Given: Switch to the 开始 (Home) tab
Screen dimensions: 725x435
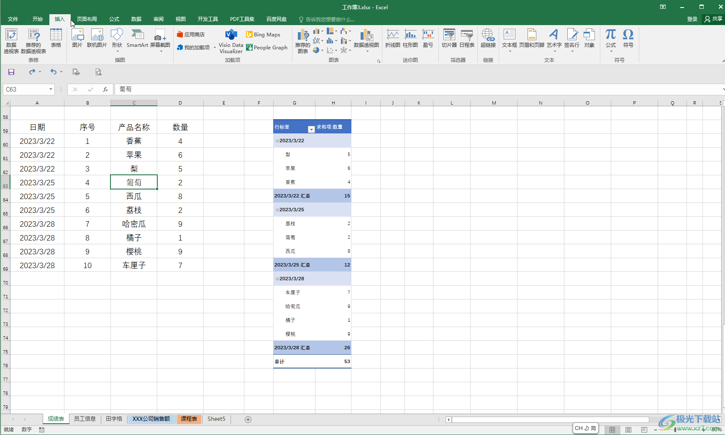Looking at the screenshot, I should [38, 19].
